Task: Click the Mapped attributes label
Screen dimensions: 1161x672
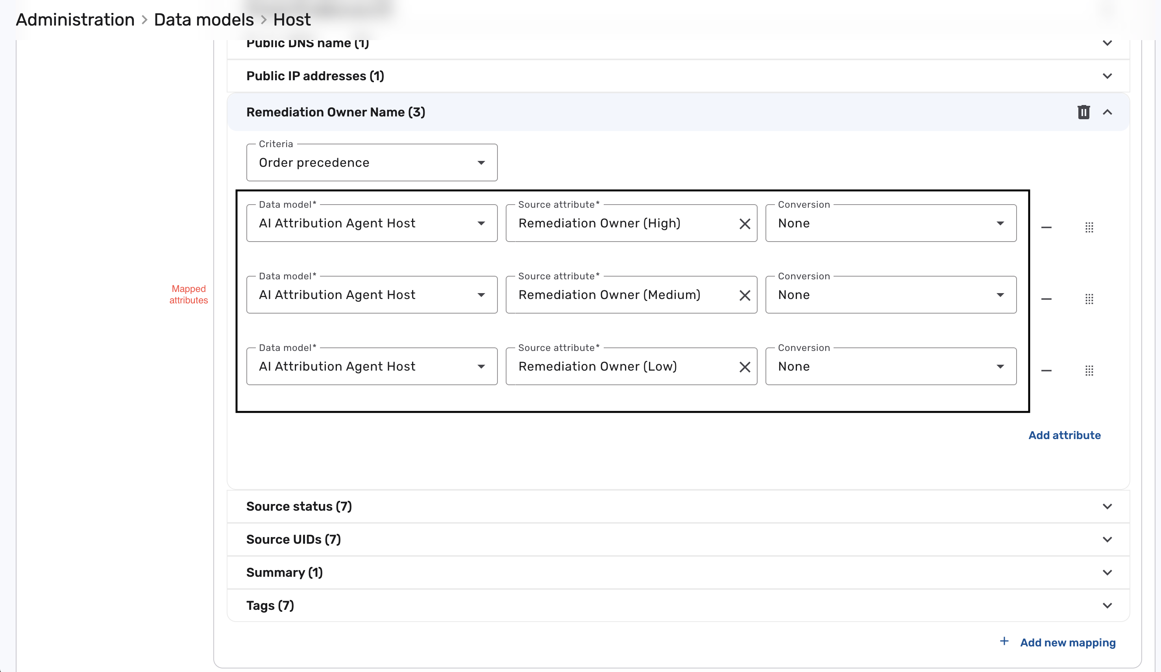Action: coord(189,294)
